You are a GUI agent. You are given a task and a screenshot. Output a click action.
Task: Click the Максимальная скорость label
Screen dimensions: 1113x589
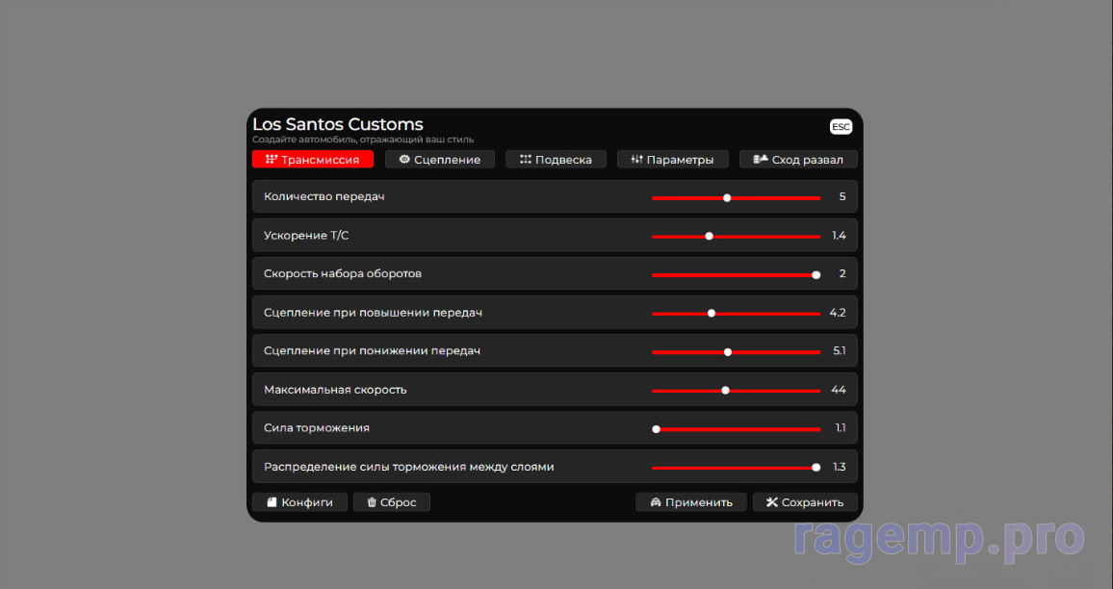coord(335,390)
